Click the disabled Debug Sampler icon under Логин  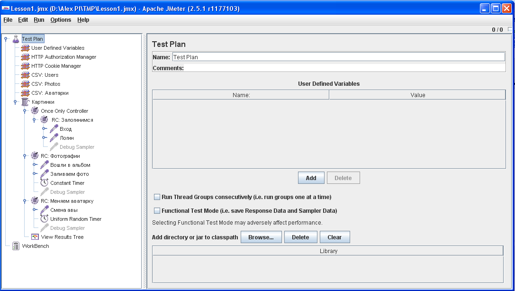54,147
